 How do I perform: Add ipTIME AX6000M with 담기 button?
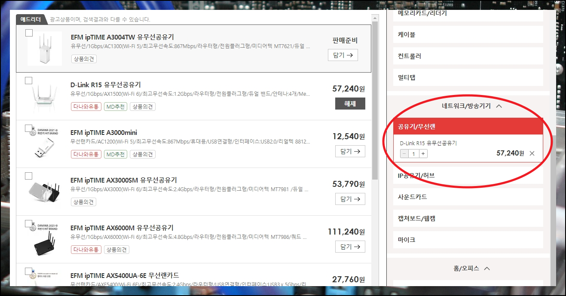pos(350,247)
